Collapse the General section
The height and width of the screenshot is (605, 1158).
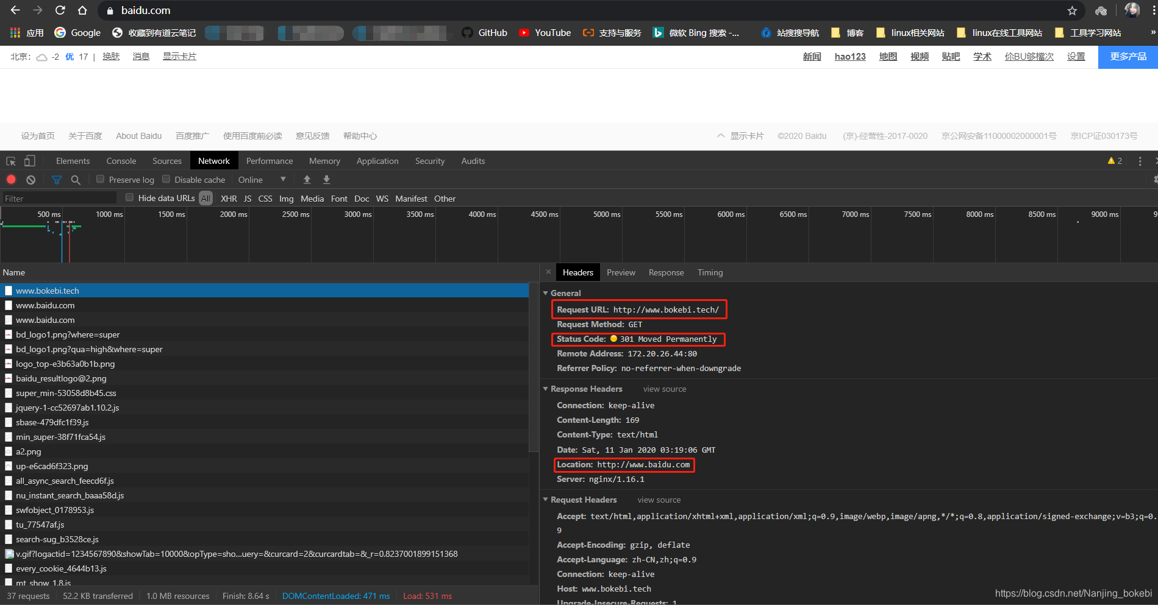point(546,293)
